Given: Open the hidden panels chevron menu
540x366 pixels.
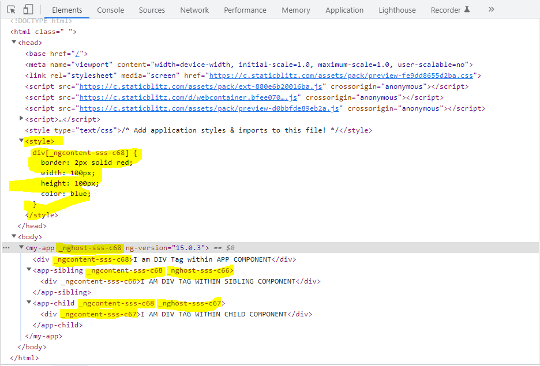Looking at the screenshot, I should point(491,9).
